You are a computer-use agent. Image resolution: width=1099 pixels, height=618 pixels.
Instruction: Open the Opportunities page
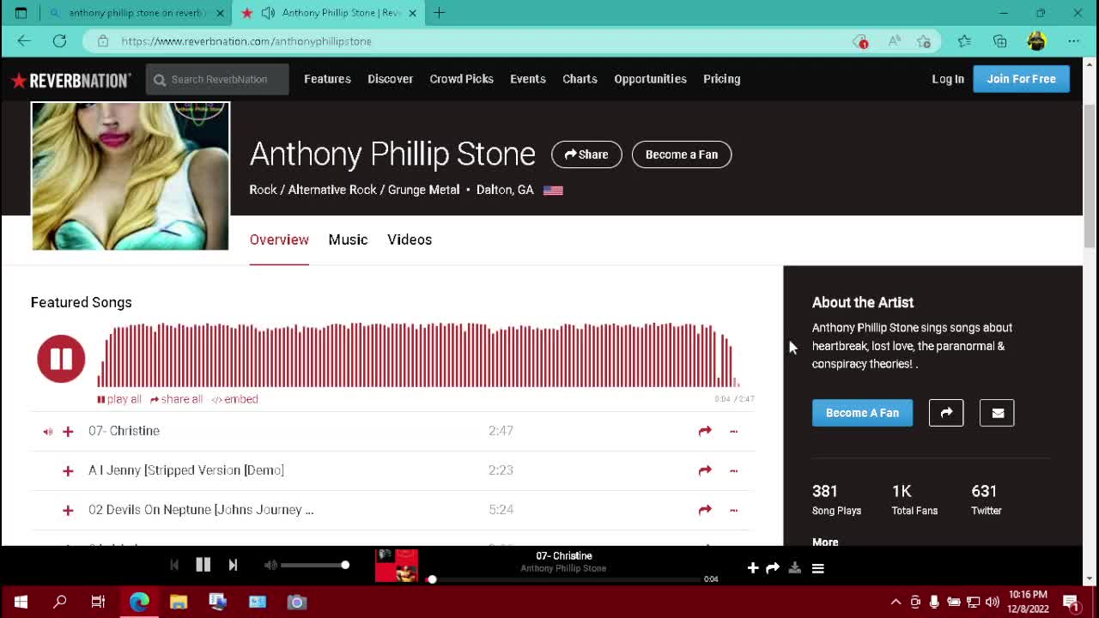pos(650,79)
